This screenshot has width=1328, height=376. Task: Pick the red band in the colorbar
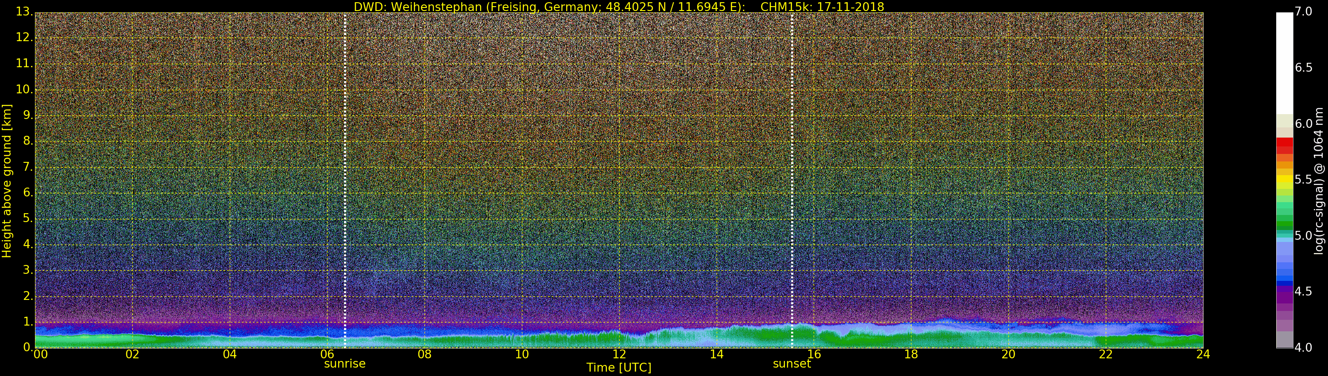pyautogui.click(x=1284, y=145)
